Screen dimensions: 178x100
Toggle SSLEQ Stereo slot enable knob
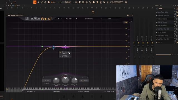[175, 32]
